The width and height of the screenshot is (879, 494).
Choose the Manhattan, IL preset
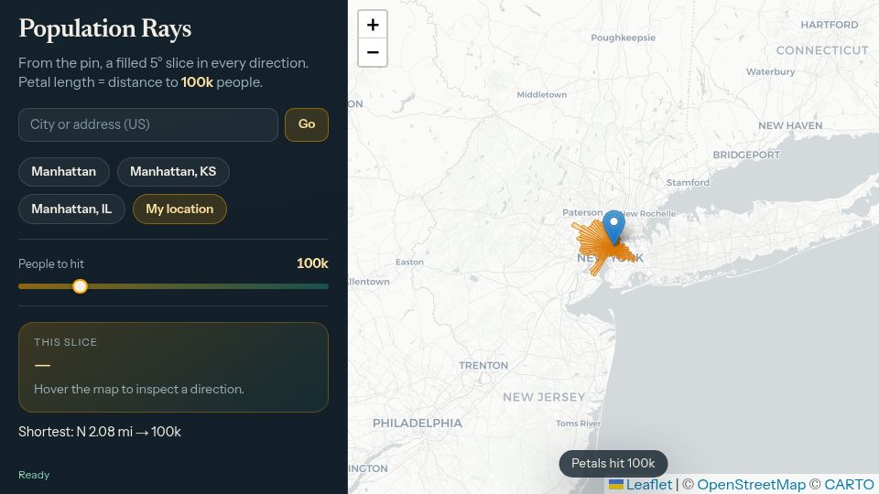(71, 209)
